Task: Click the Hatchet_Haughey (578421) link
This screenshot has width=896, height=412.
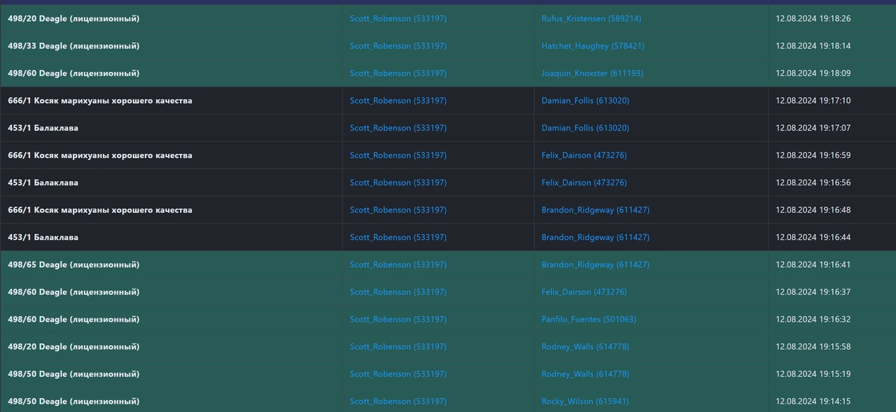Action: 592,46
